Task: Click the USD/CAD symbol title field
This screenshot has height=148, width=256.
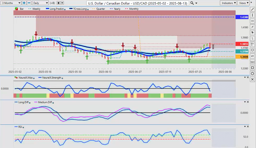Action: coord(137,3)
